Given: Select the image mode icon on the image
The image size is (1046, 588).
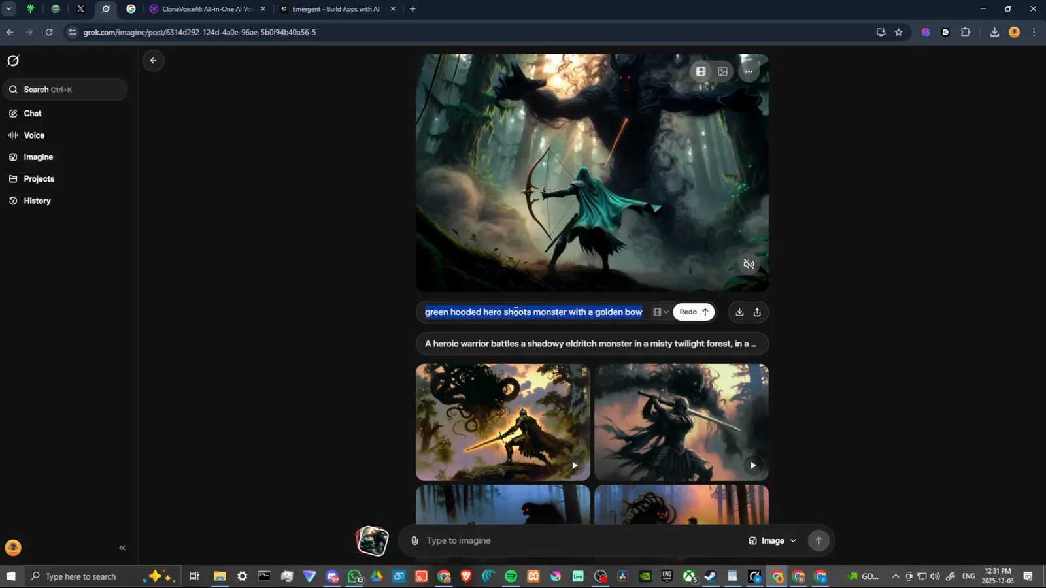Looking at the screenshot, I should (722, 72).
